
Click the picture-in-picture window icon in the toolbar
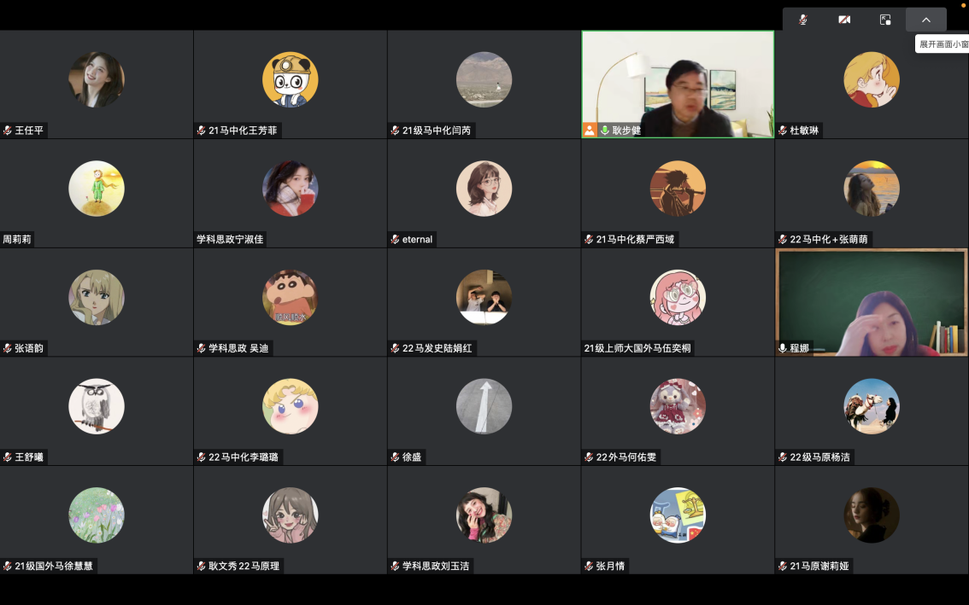(x=885, y=20)
